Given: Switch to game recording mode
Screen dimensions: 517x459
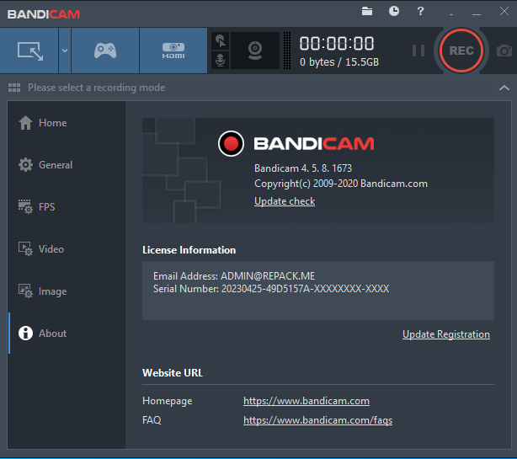Looking at the screenshot, I should 105,51.
